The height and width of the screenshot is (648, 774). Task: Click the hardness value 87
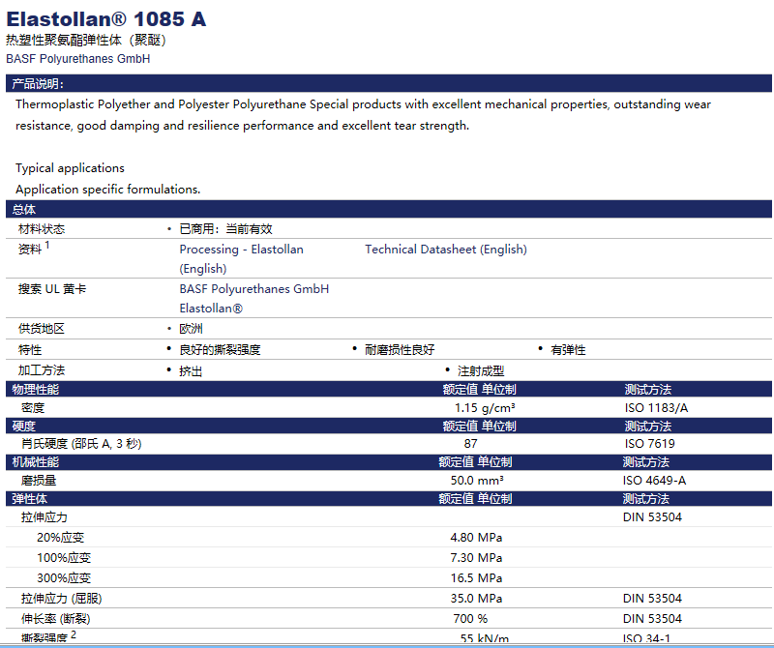(470, 444)
